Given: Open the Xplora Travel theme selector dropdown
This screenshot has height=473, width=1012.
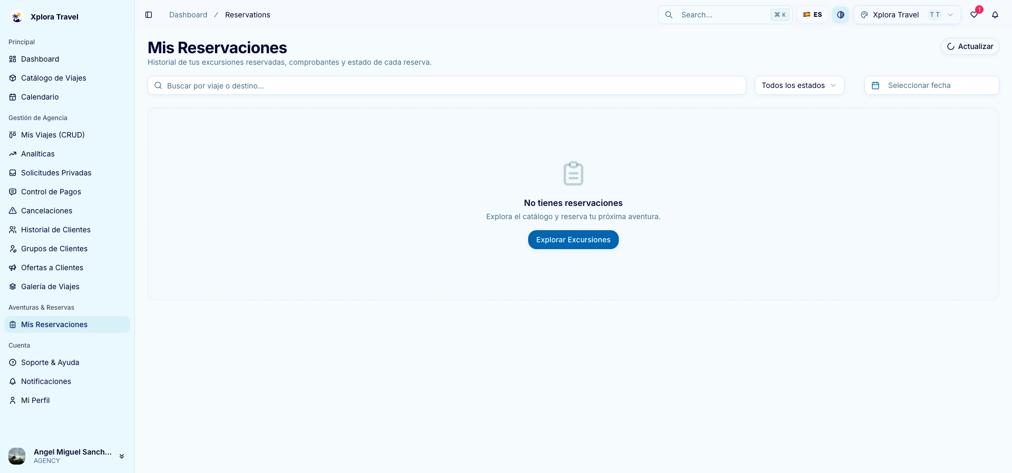Looking at the screenshot, I should (907, 15).
